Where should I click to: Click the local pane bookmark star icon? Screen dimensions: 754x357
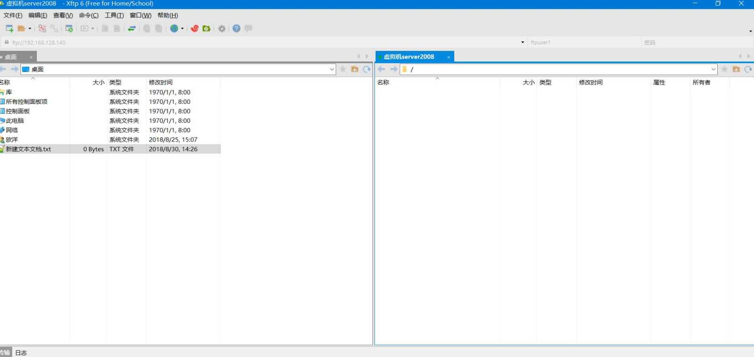[x=343, y=69]
